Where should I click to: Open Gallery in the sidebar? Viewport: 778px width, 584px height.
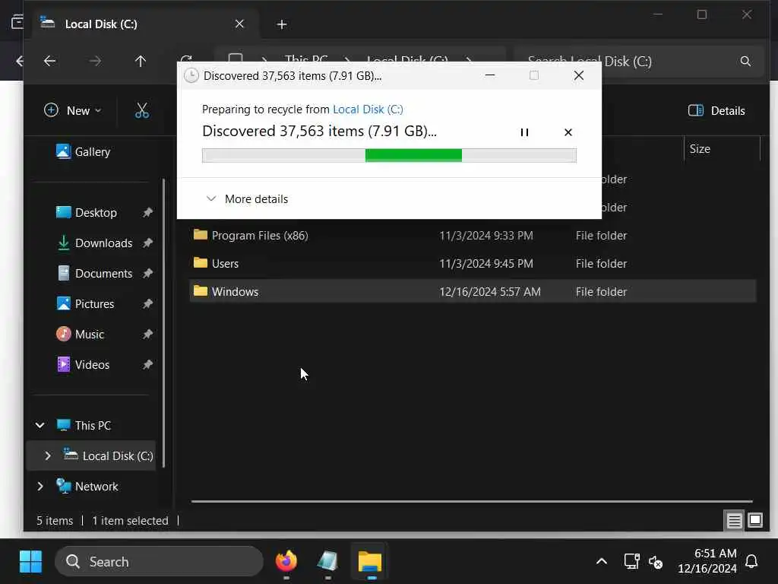(x=83, y=151)
